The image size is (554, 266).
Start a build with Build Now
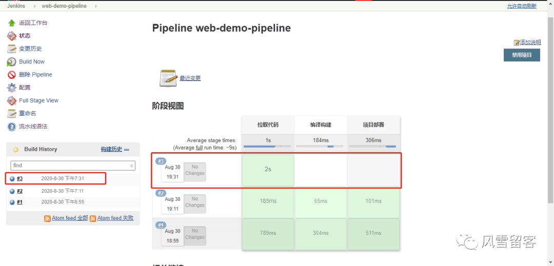32,62
